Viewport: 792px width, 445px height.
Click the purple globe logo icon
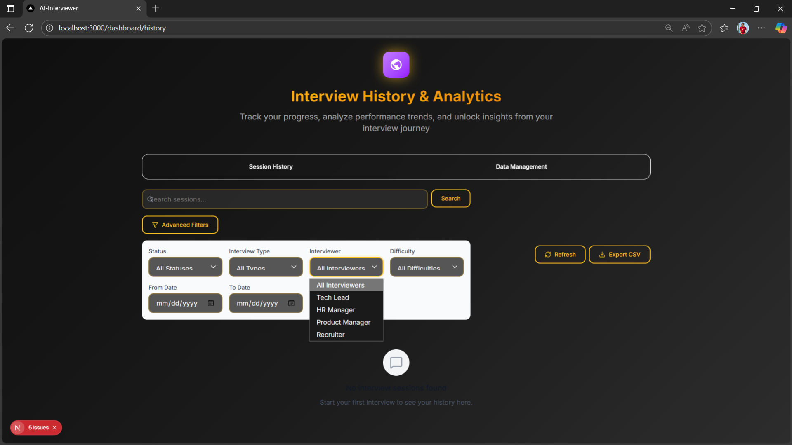[396, 65]
